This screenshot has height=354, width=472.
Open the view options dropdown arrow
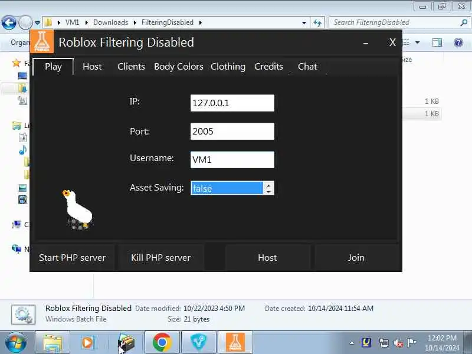pyautogui.click(x=418, y=42)
